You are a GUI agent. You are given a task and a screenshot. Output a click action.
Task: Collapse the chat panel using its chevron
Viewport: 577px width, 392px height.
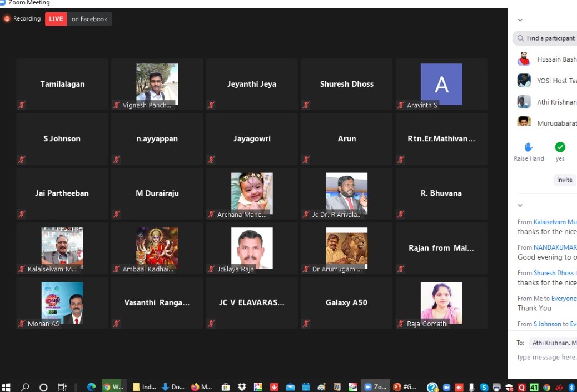520,205
